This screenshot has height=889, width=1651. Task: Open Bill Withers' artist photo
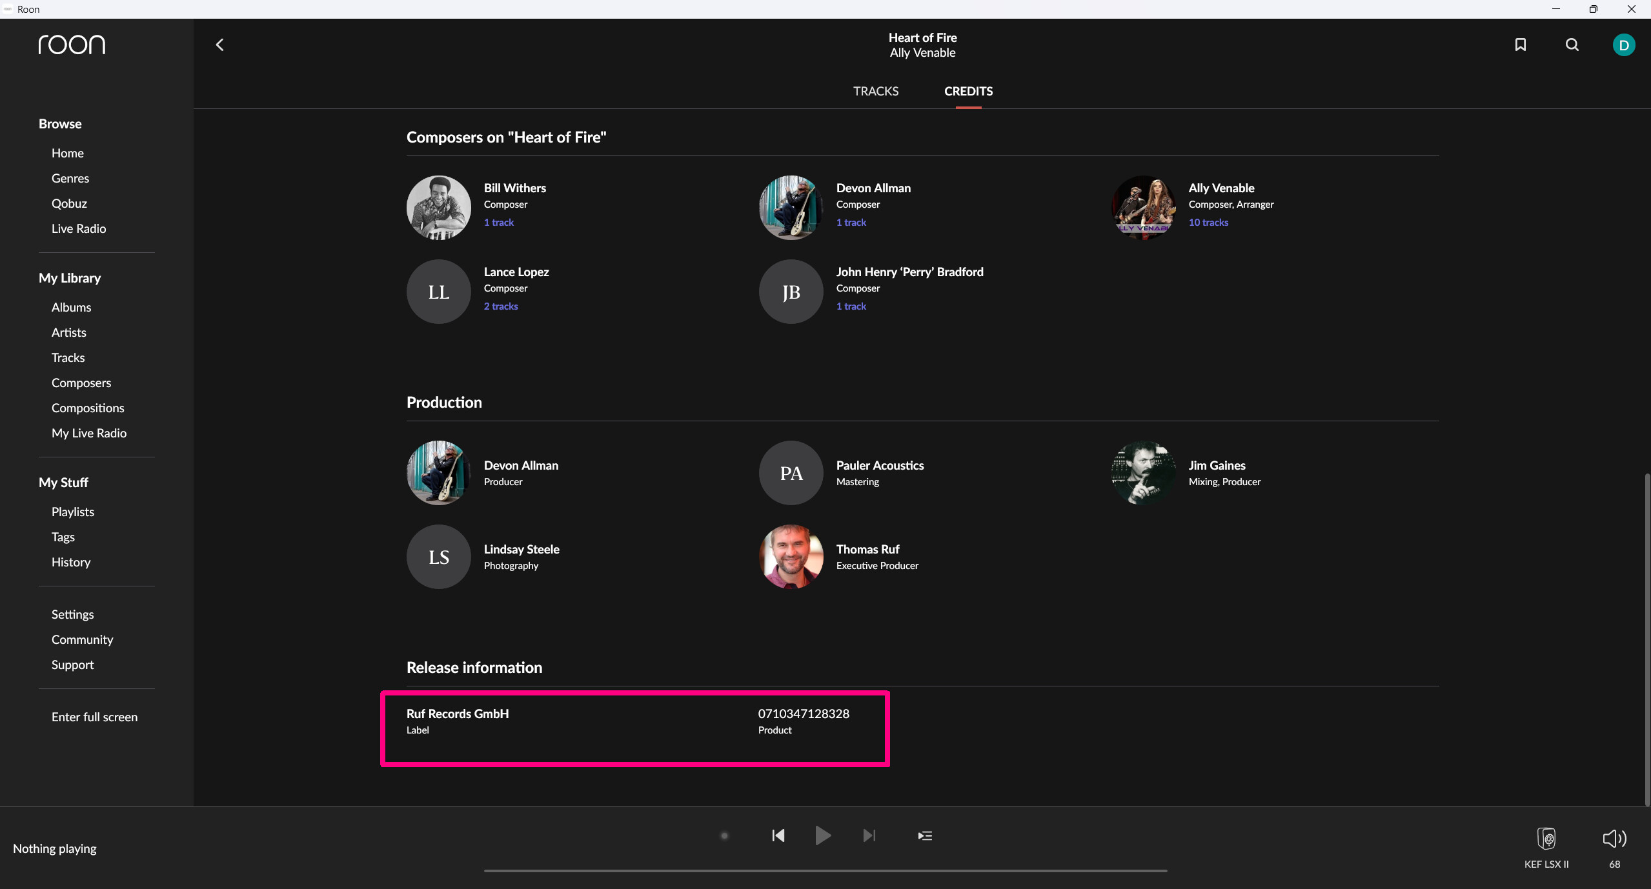[x=438, y=208]
